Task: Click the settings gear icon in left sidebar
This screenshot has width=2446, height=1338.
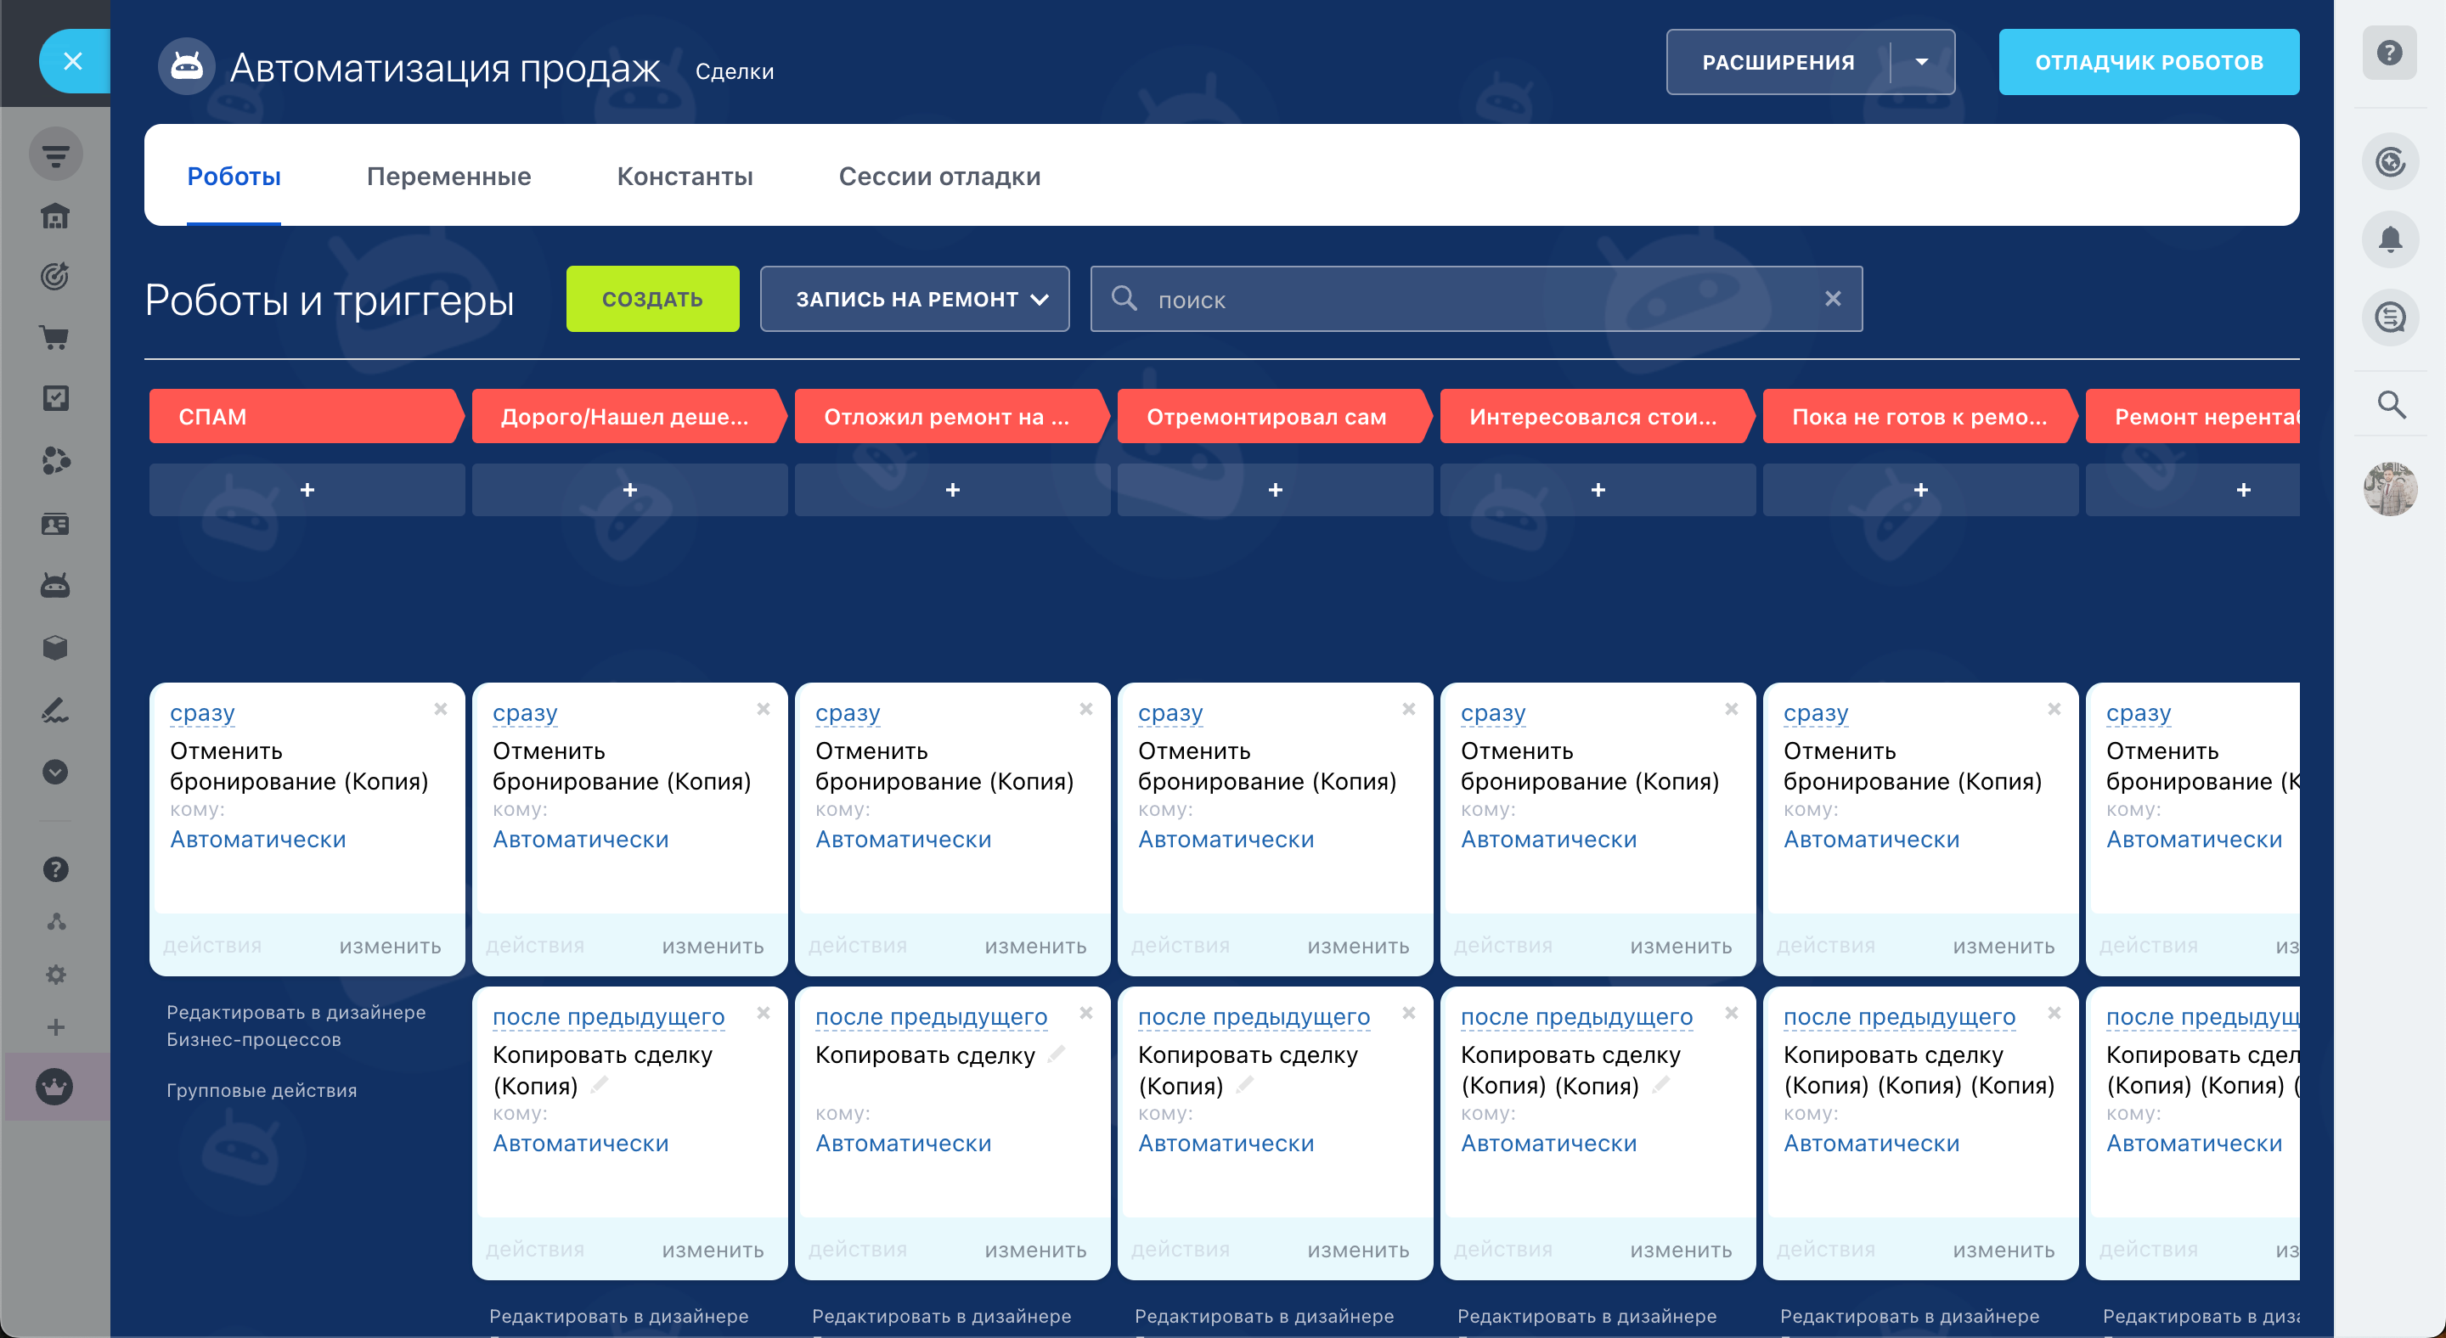Action: click(56, 975)
